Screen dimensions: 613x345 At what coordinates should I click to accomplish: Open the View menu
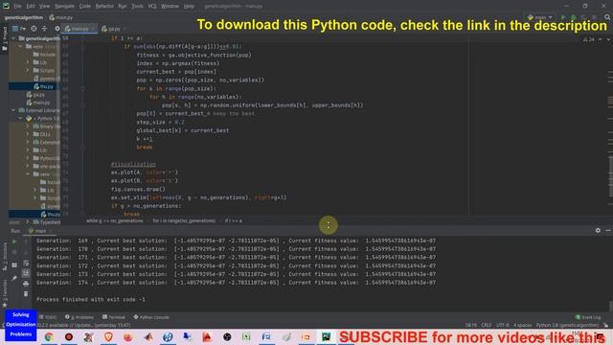45,7
